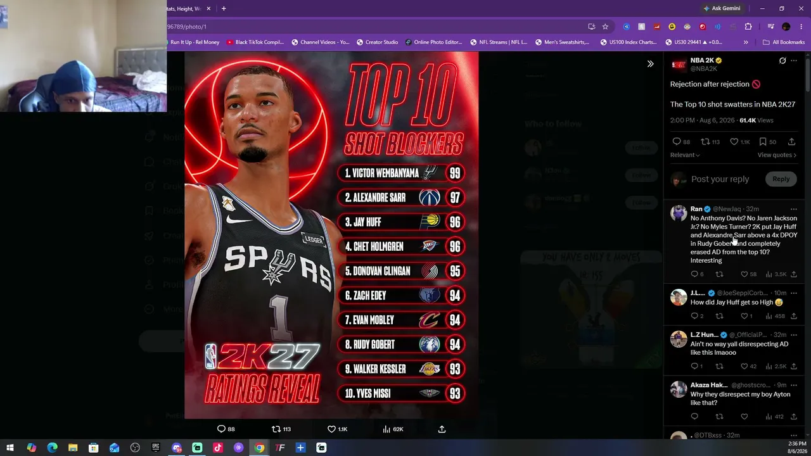
Task: Open the Creator Studio bookmark
Action: [x=377, y=42]
